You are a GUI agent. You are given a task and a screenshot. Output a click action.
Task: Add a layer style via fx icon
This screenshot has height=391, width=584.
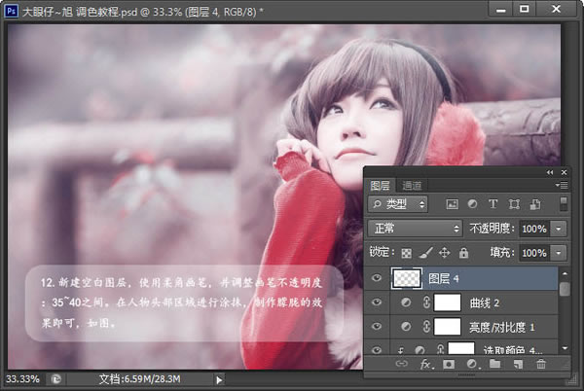[426, 364]
